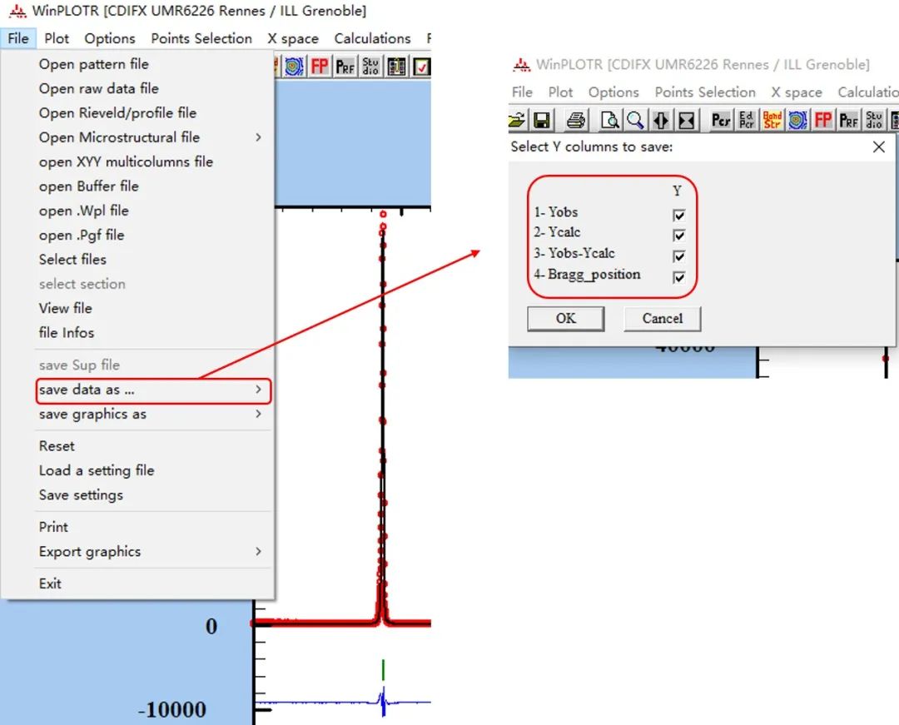Screen dimensions: 899x725
Task: Click the red checkmark toolbar icon
Action: [422, 67]
